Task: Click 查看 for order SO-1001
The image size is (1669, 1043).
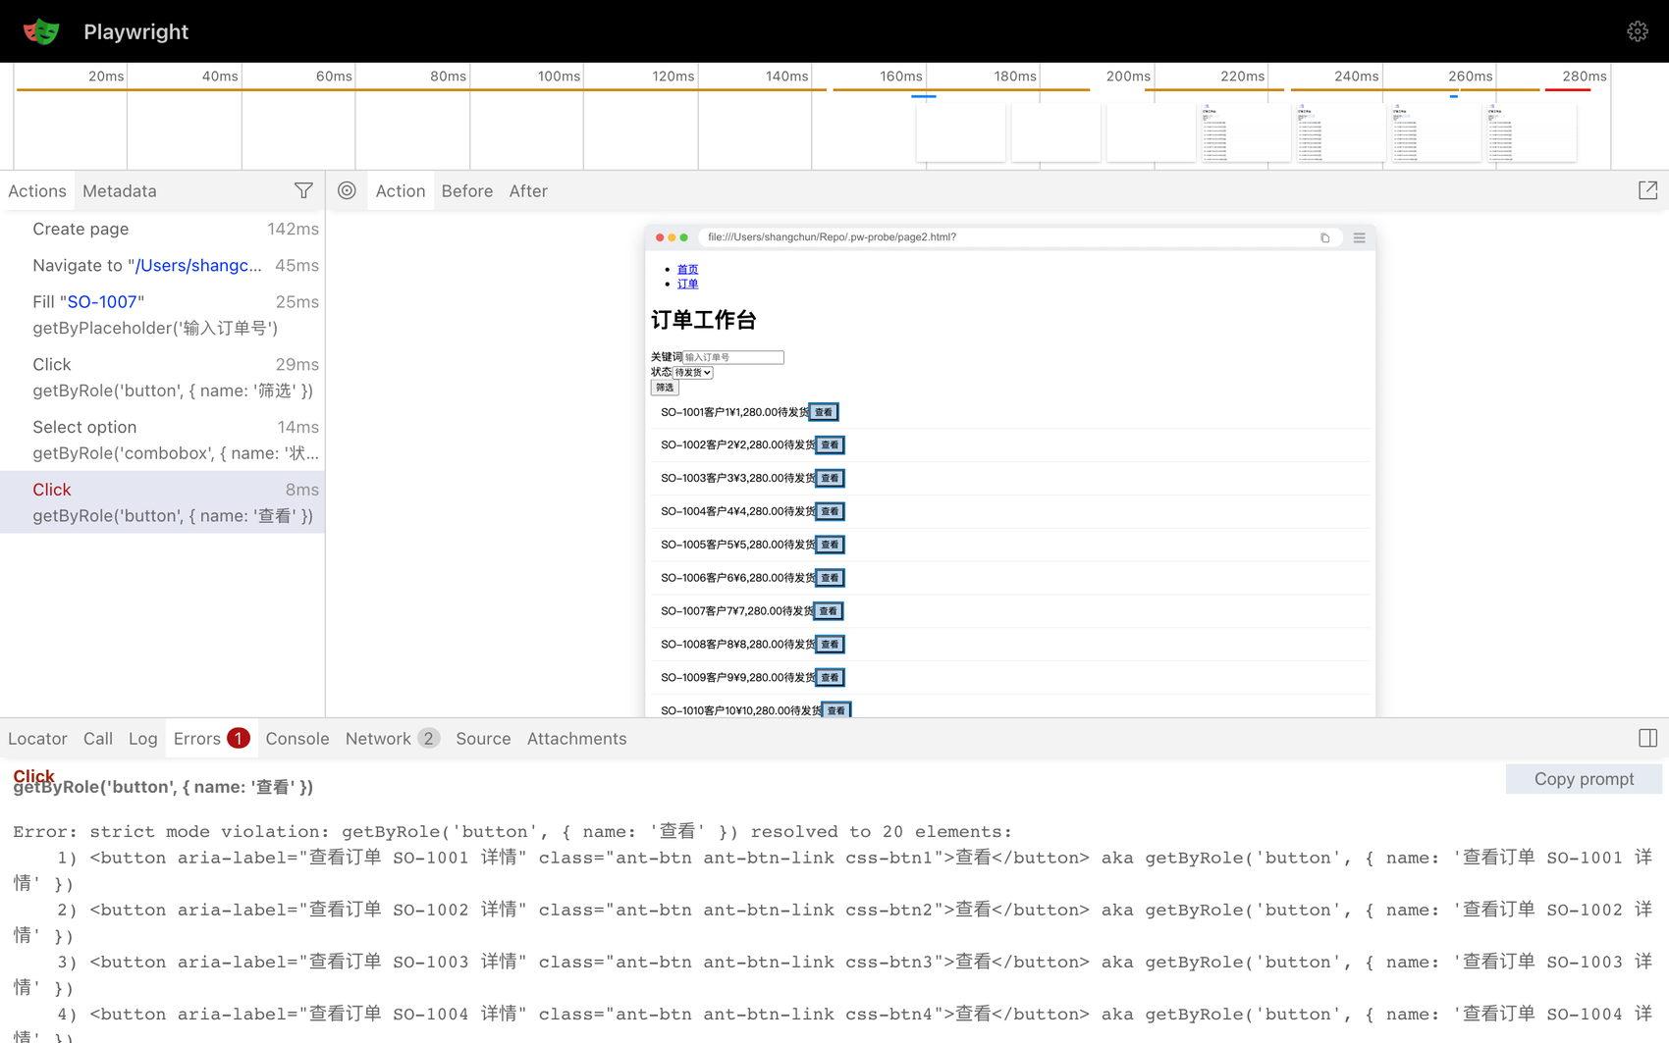Action: click(x=824, y=412)
